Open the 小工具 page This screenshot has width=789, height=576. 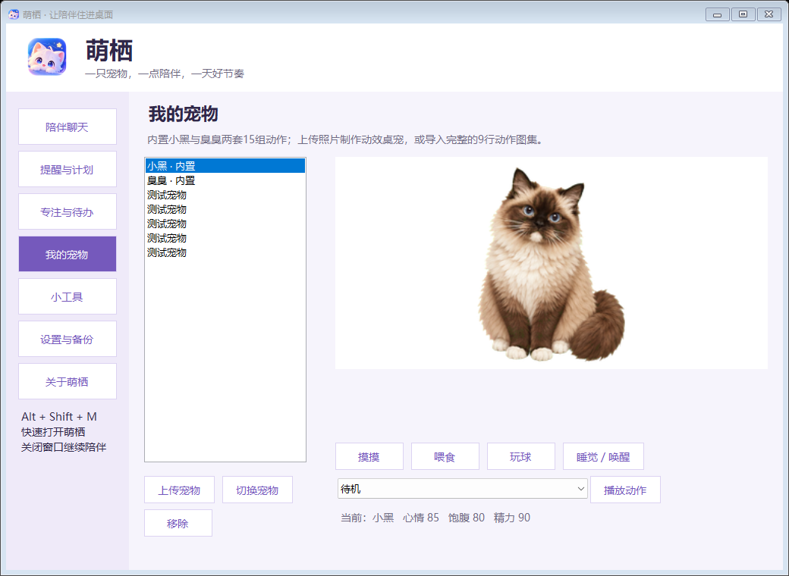point(68,296)
